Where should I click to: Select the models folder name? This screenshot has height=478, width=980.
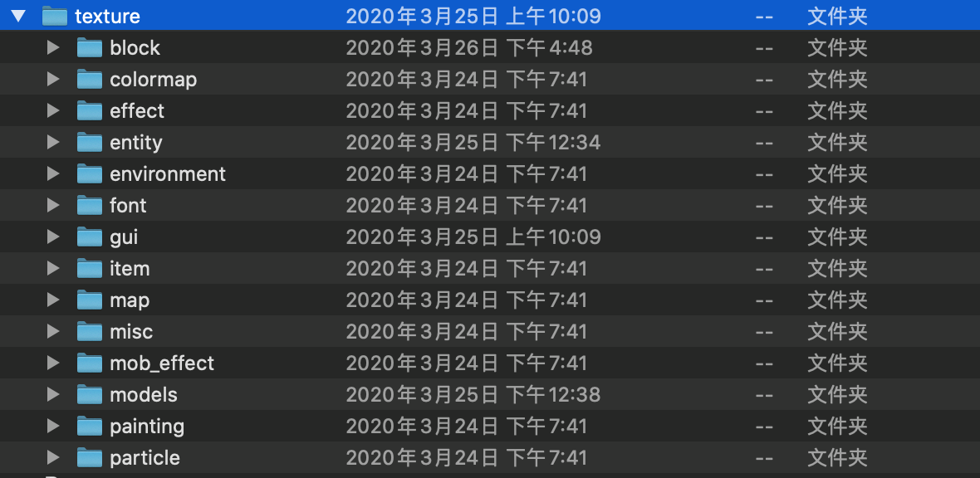(144, 395)
